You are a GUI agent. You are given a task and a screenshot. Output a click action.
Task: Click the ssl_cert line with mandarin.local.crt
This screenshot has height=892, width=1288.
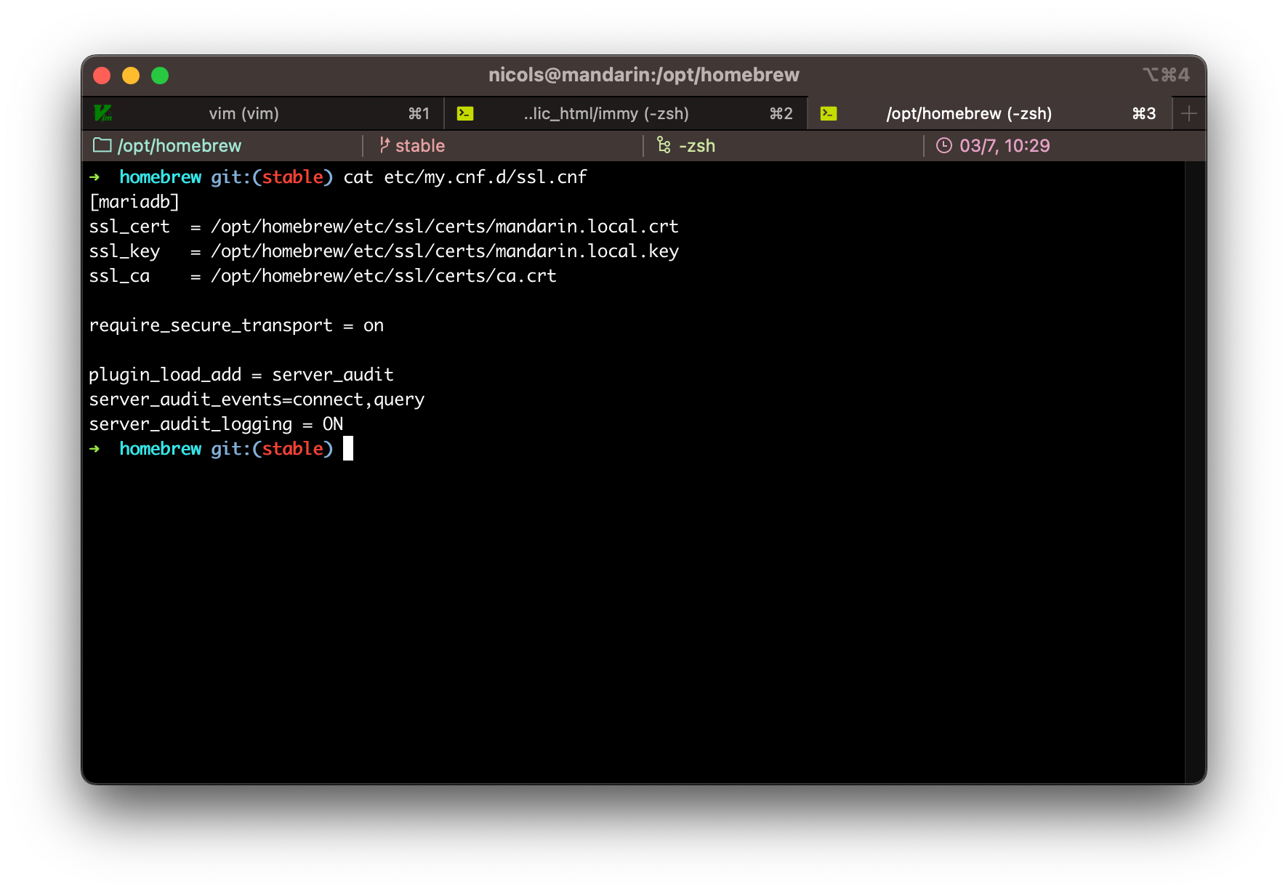pos(384,227)
